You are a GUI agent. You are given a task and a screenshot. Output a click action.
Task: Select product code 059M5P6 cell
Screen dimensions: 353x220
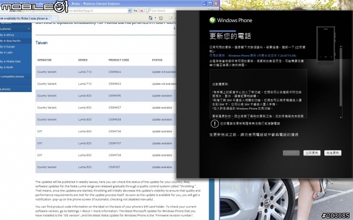(x=115, y=95)
